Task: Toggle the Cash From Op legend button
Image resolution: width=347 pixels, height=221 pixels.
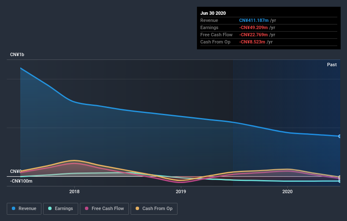Action: tap(154, 209)
